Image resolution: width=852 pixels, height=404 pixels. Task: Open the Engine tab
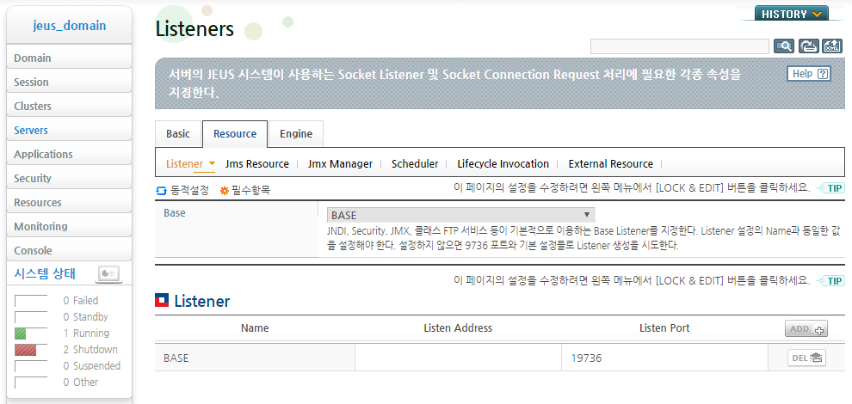(296, 133)
